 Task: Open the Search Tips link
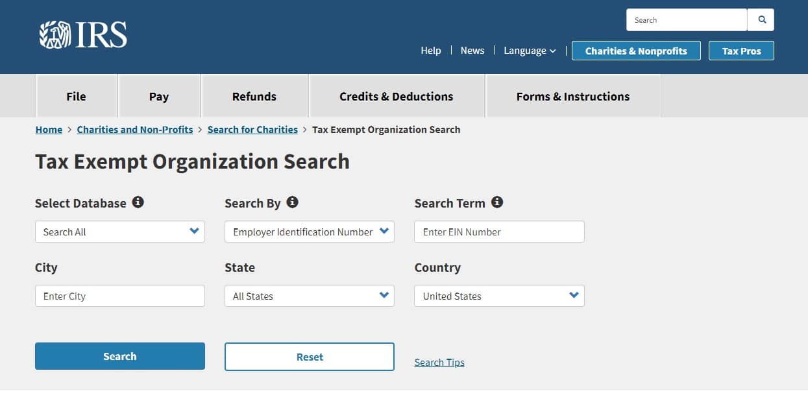click(439, 363)
